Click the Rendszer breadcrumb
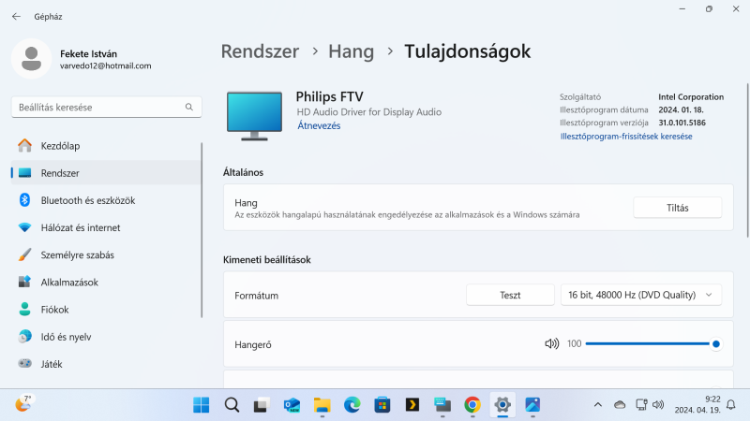The image size is (750, 421). [x=260, y=51]
